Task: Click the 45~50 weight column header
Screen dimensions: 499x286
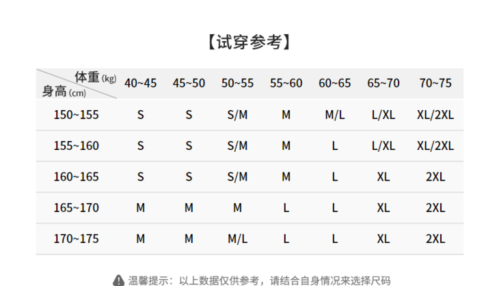Action: click(x=189, y=83)
